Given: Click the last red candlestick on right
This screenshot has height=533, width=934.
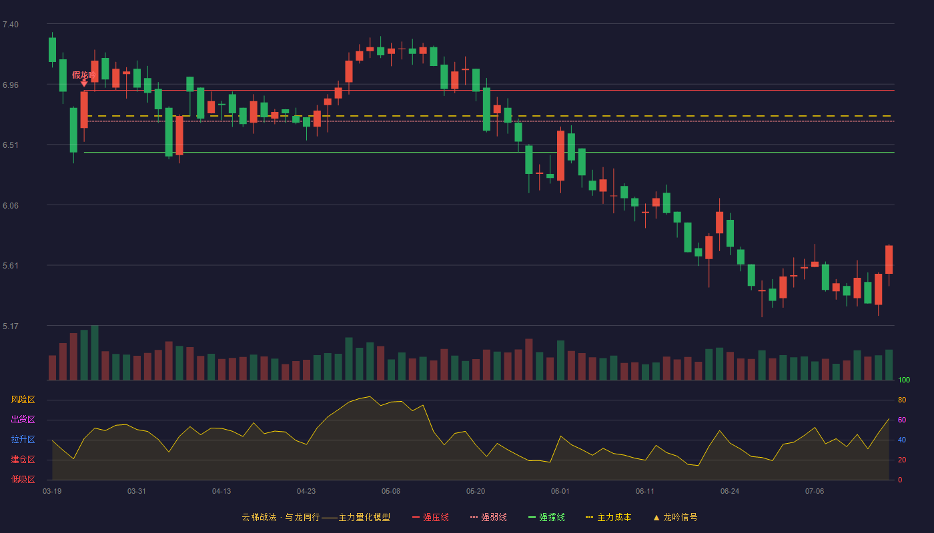Looking at the screenshot, I should click(889, 259).
